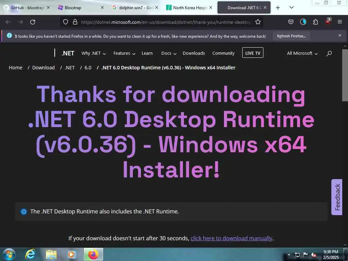List all tabs with the chevron button
The height and width of the screenshot is (261, 348).
[292, 7]
